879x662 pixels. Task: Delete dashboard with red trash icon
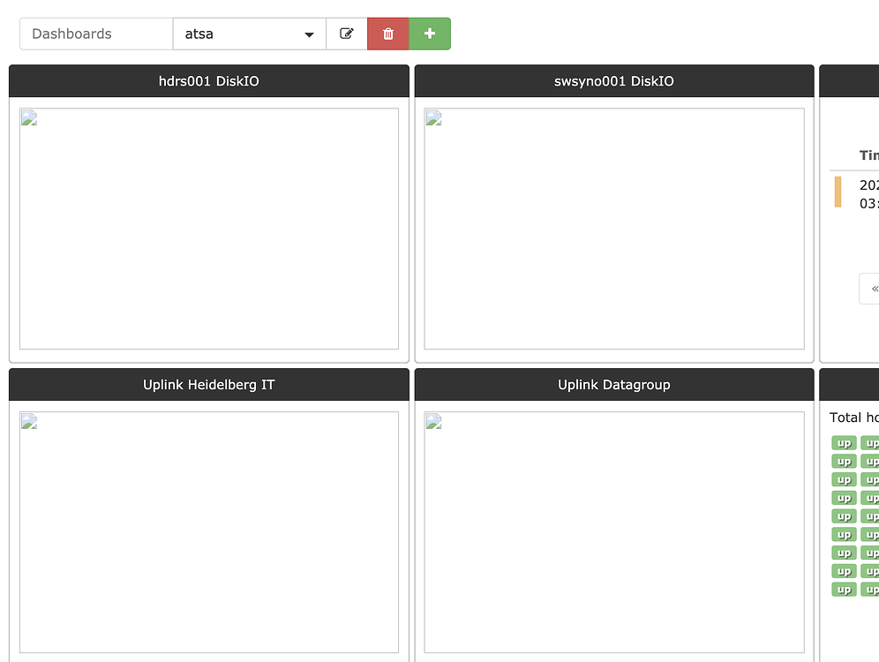pyautogui.click(x=388, y=34)
